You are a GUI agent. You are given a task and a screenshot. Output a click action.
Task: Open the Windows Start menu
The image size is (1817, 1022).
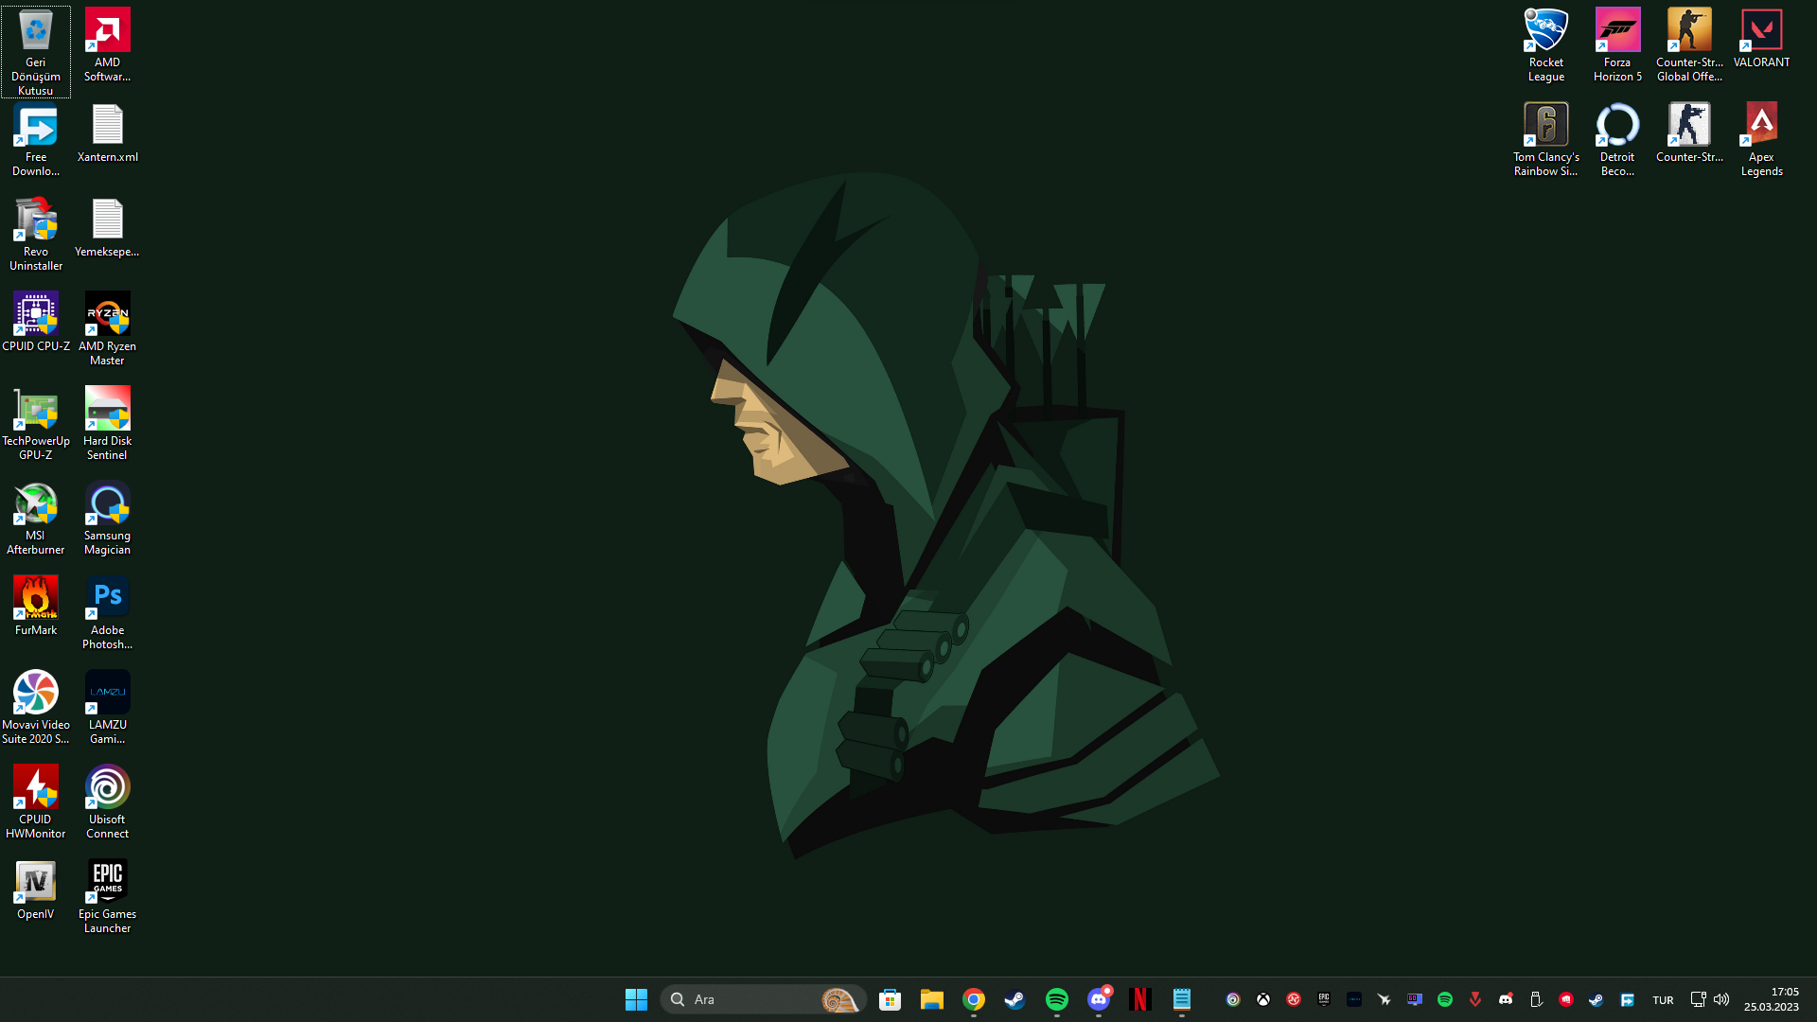[636, 999]
